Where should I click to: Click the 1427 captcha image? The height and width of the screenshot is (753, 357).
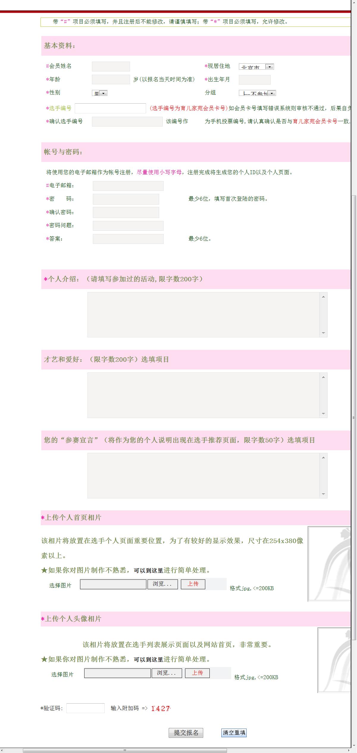160,708
